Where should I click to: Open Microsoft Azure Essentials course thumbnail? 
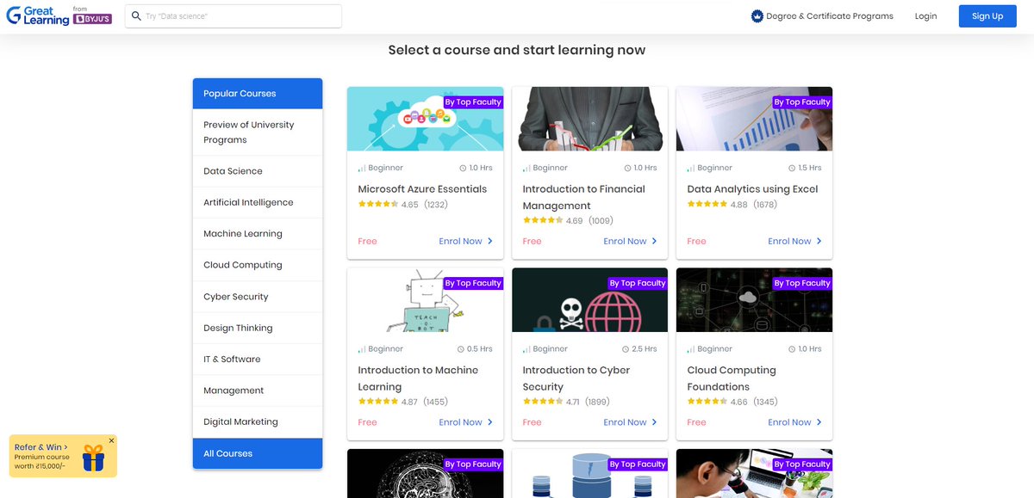426,119
